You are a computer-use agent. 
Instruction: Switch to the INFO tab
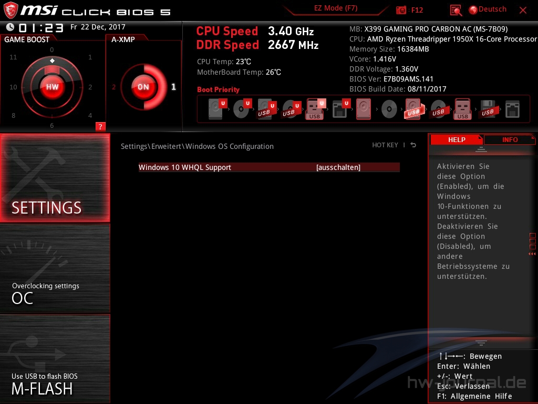coord(510,139)
